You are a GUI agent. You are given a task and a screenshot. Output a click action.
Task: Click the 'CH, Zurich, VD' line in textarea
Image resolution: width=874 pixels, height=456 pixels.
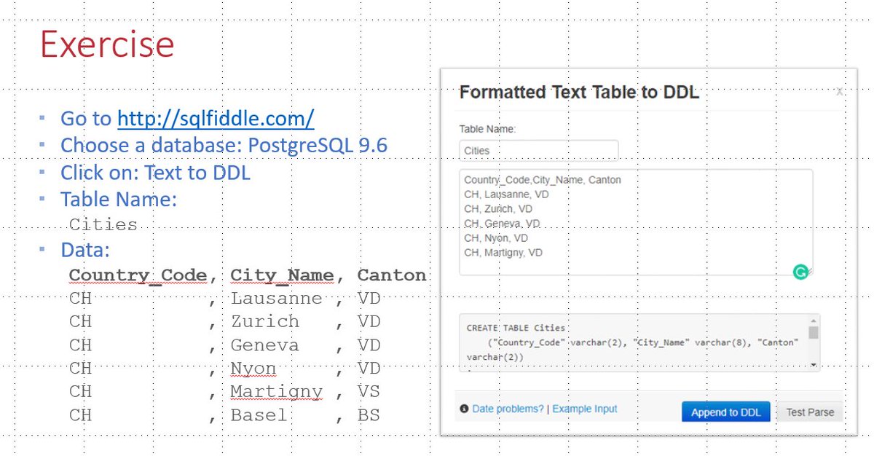(x=498, y=209)
